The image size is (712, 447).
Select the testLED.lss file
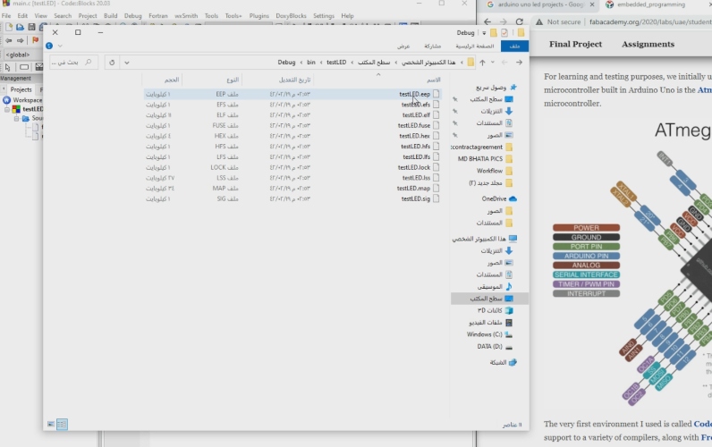click(x=292, y=177)
